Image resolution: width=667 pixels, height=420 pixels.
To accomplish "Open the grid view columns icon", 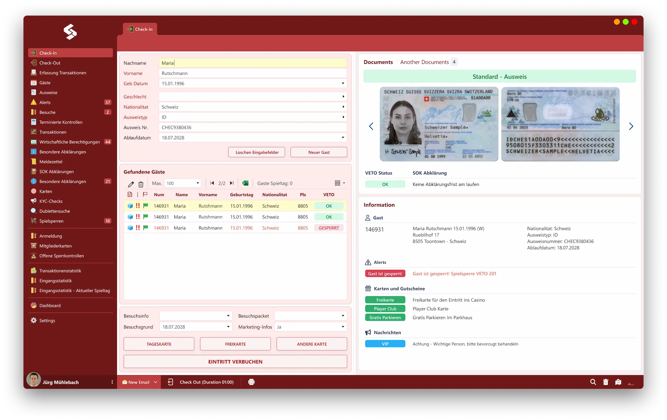I will [337, 183].
